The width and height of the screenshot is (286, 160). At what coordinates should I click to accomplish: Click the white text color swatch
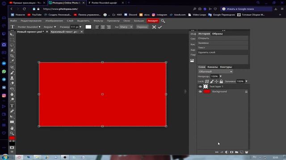[x=88, y=27]
